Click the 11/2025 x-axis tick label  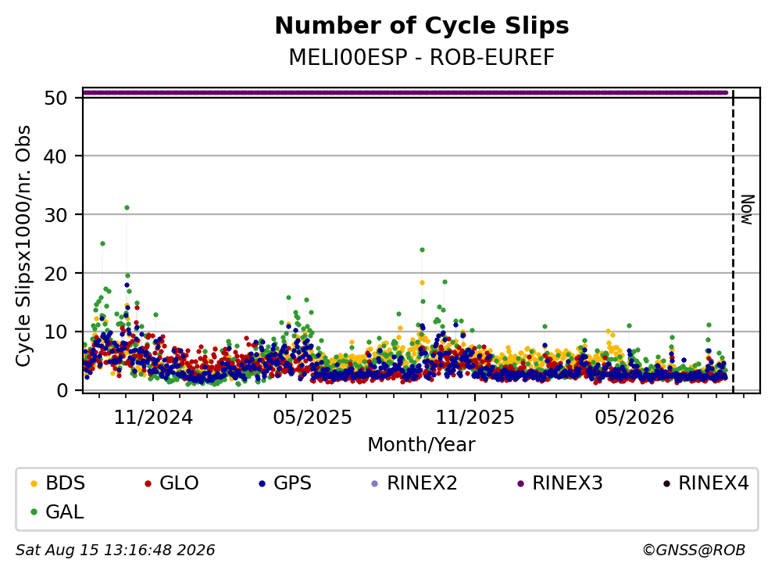coord(475,418)
